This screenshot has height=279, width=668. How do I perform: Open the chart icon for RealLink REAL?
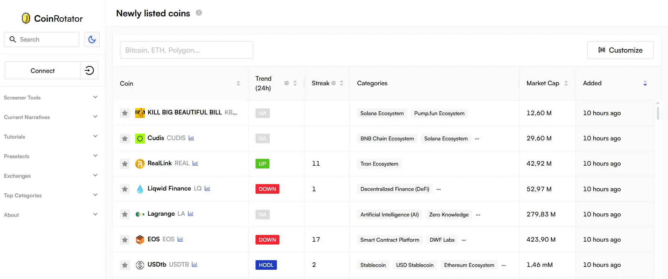click(x=195, y=163)
